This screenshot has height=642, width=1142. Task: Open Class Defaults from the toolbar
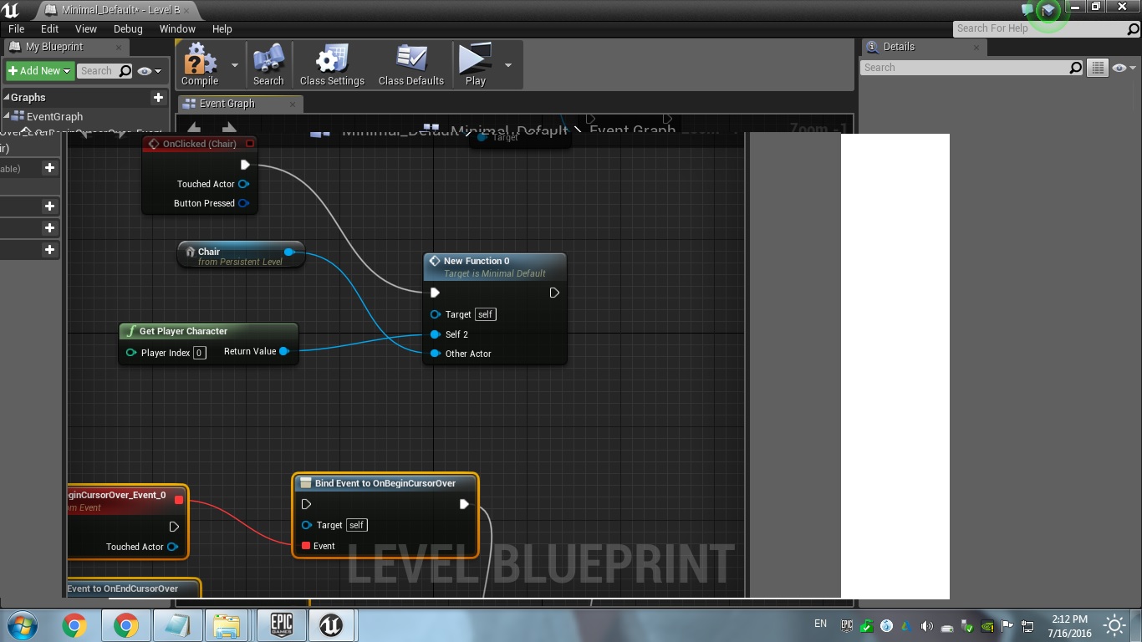click(410, 65)
